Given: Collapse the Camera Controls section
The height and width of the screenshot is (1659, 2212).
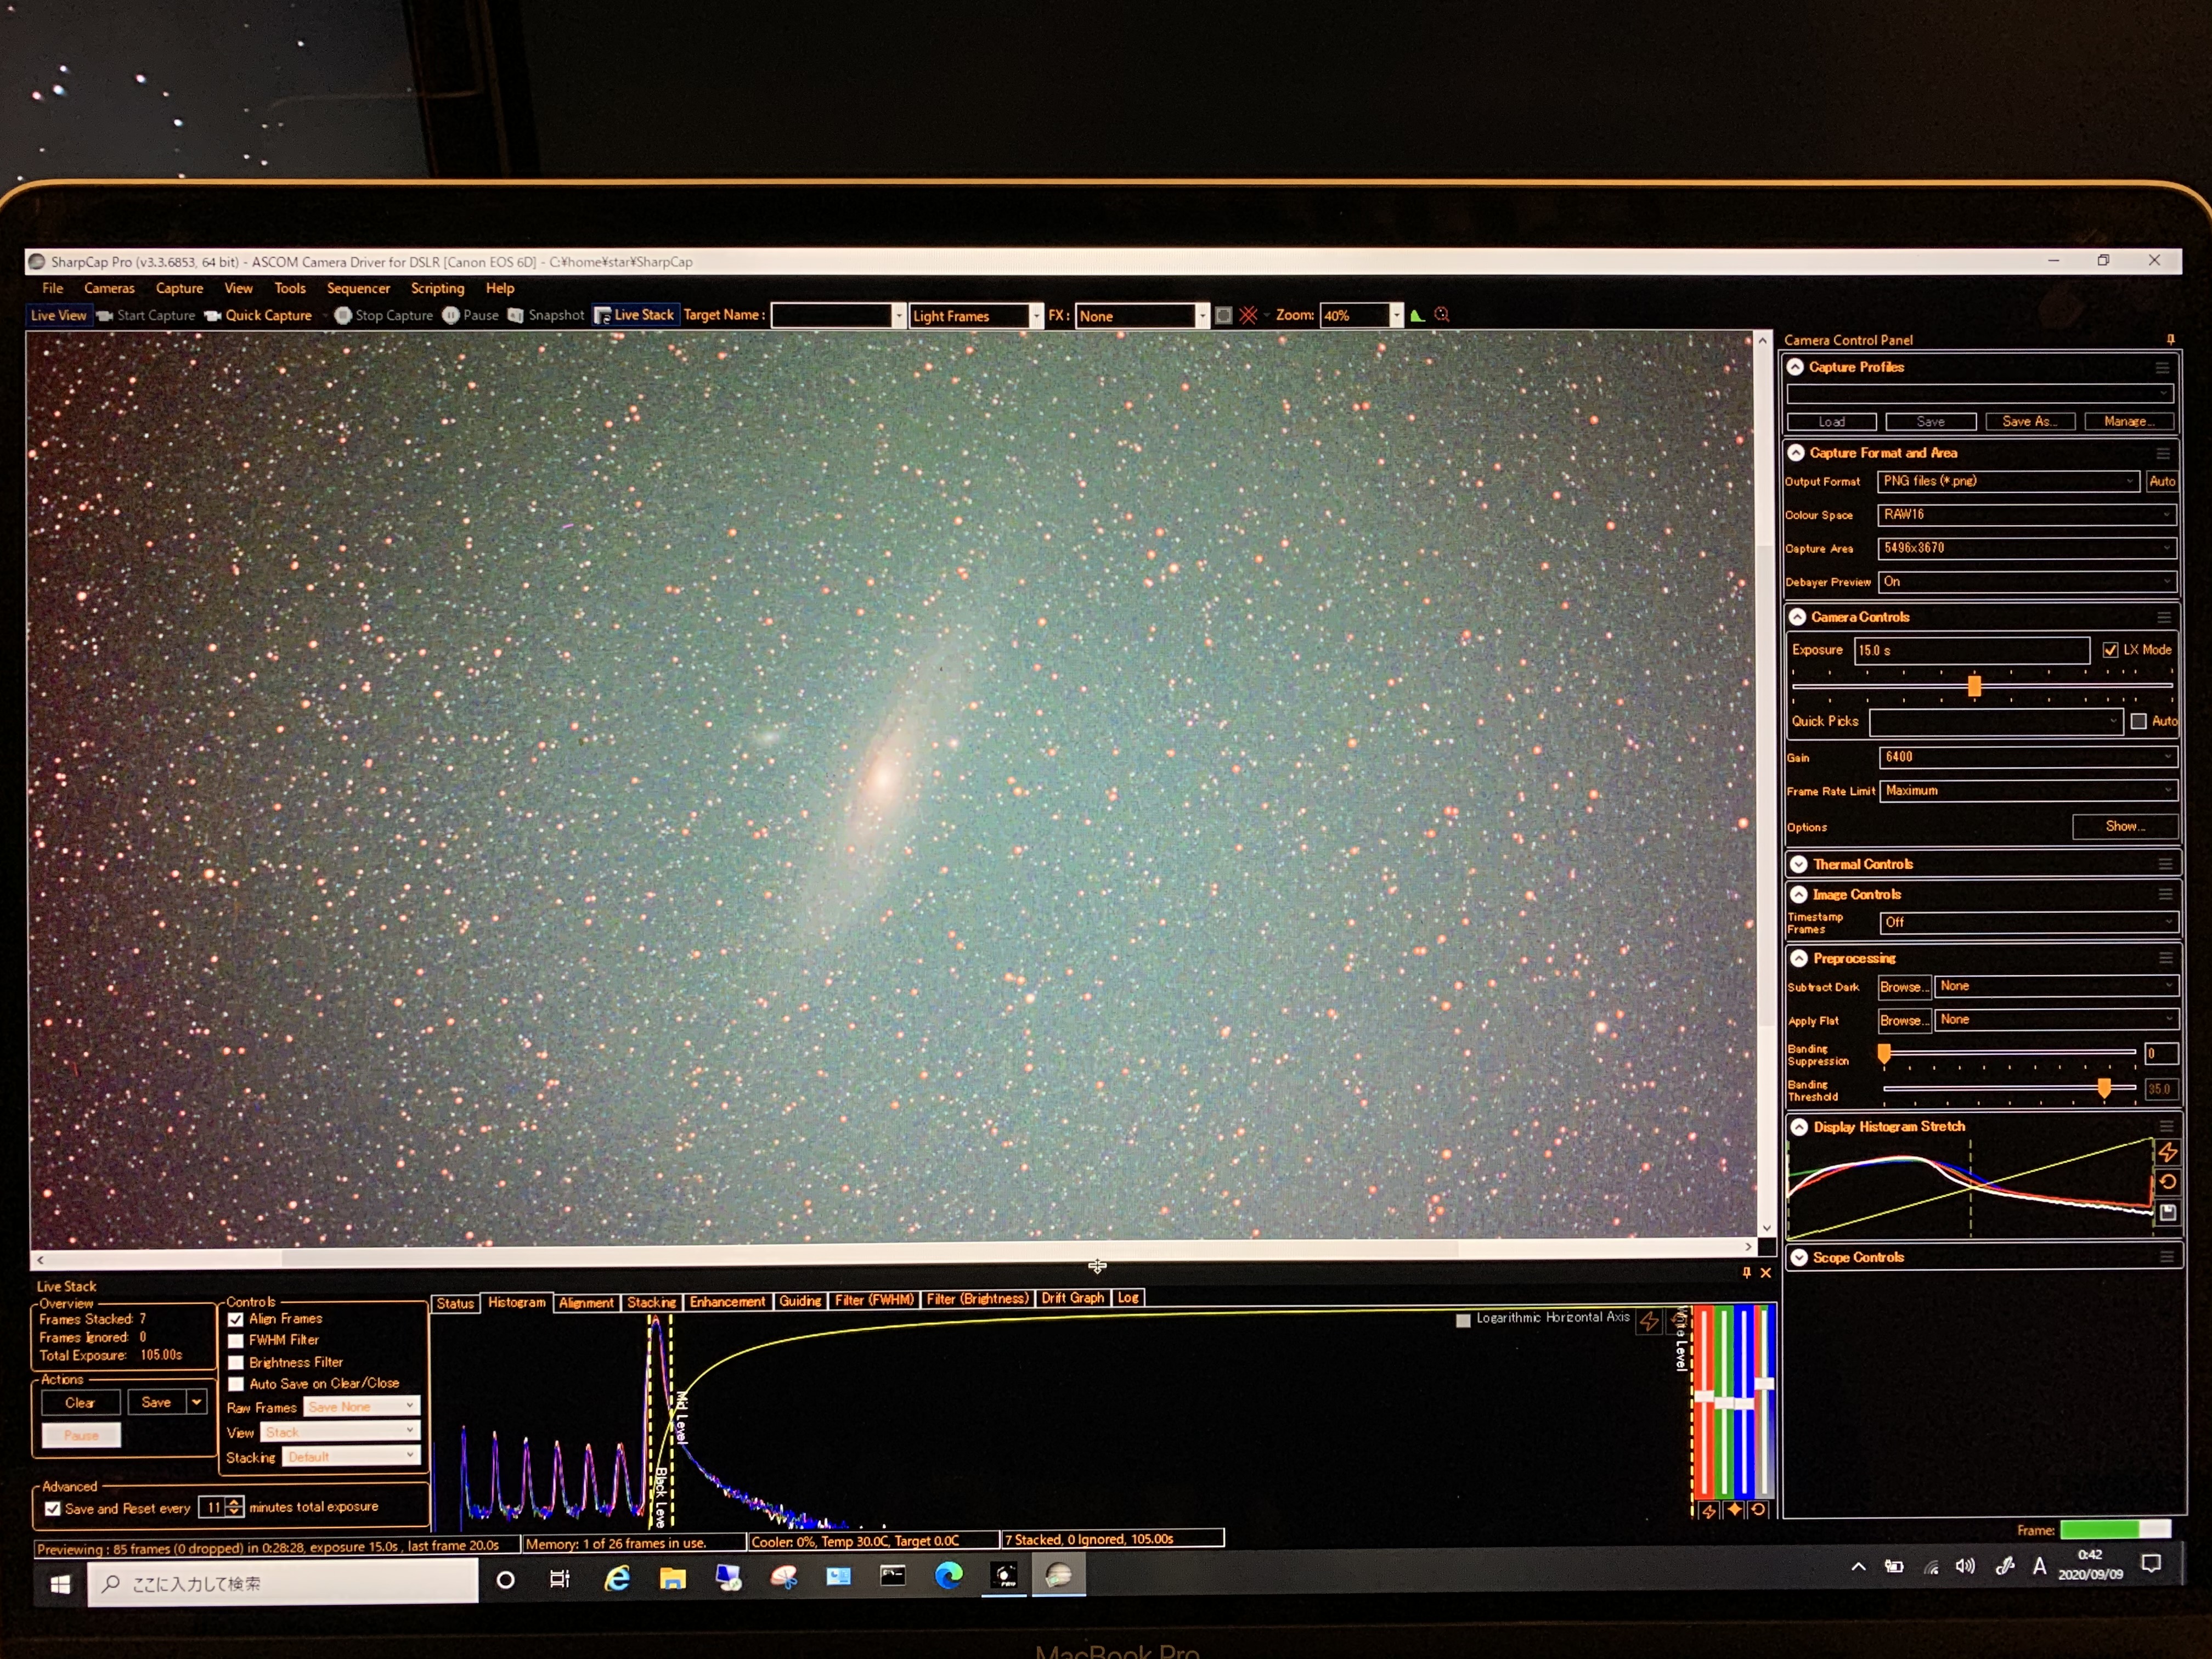Looking at the screenshot, I should click(1797, 617).
